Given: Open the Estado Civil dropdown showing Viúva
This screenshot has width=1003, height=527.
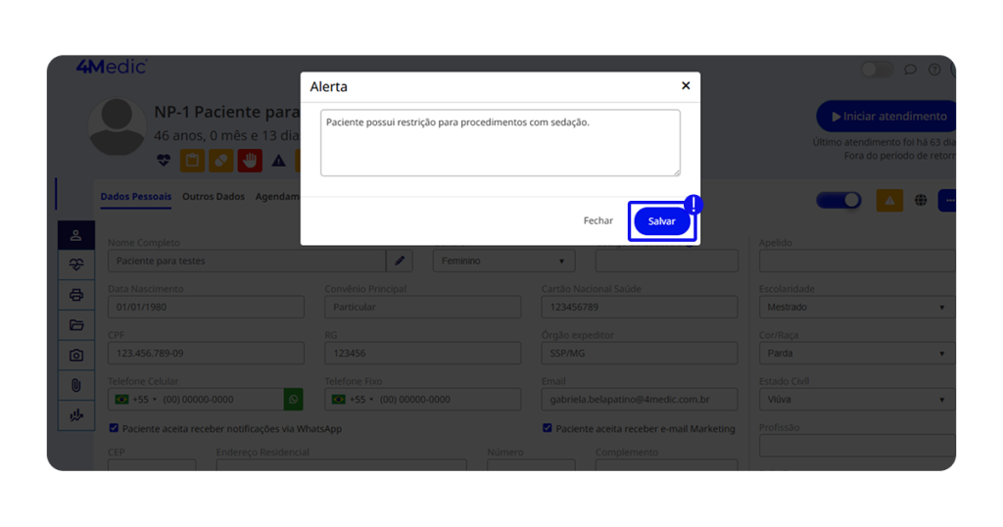Looking at the screenshot, I should [x=855, y=400].
